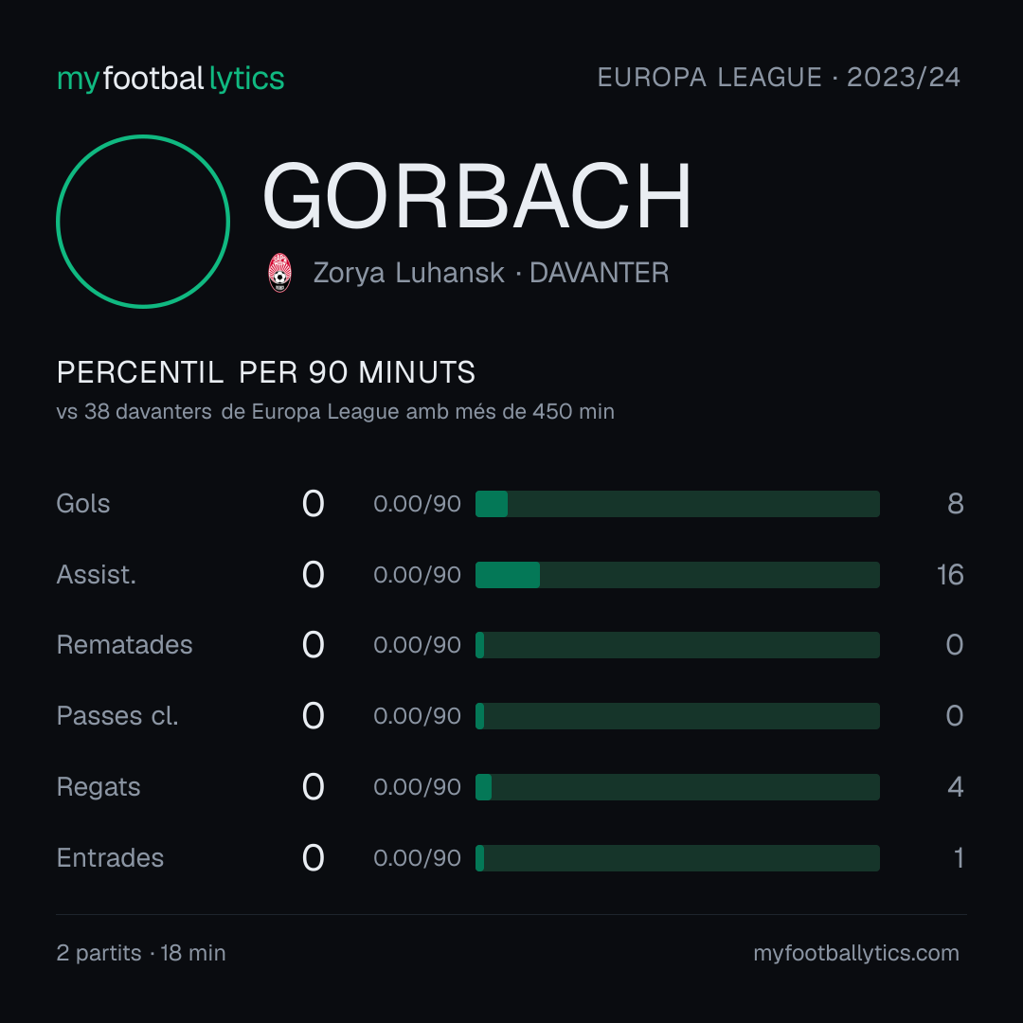Click the 2 partits 18 min footer

pos(141,953)
